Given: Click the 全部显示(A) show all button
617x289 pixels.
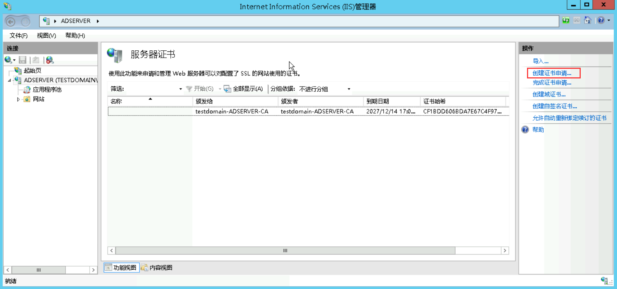Looking at the screenshot, I should pyautogui.click(x=243, y=89).
